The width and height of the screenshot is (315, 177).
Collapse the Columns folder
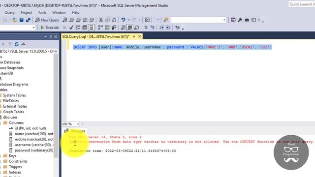click(1, 123)
